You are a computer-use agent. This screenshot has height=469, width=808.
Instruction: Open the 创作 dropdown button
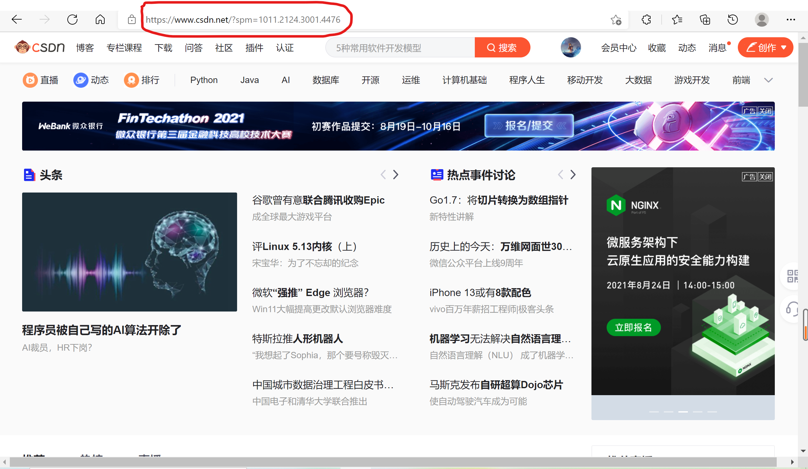coord(765,47)
